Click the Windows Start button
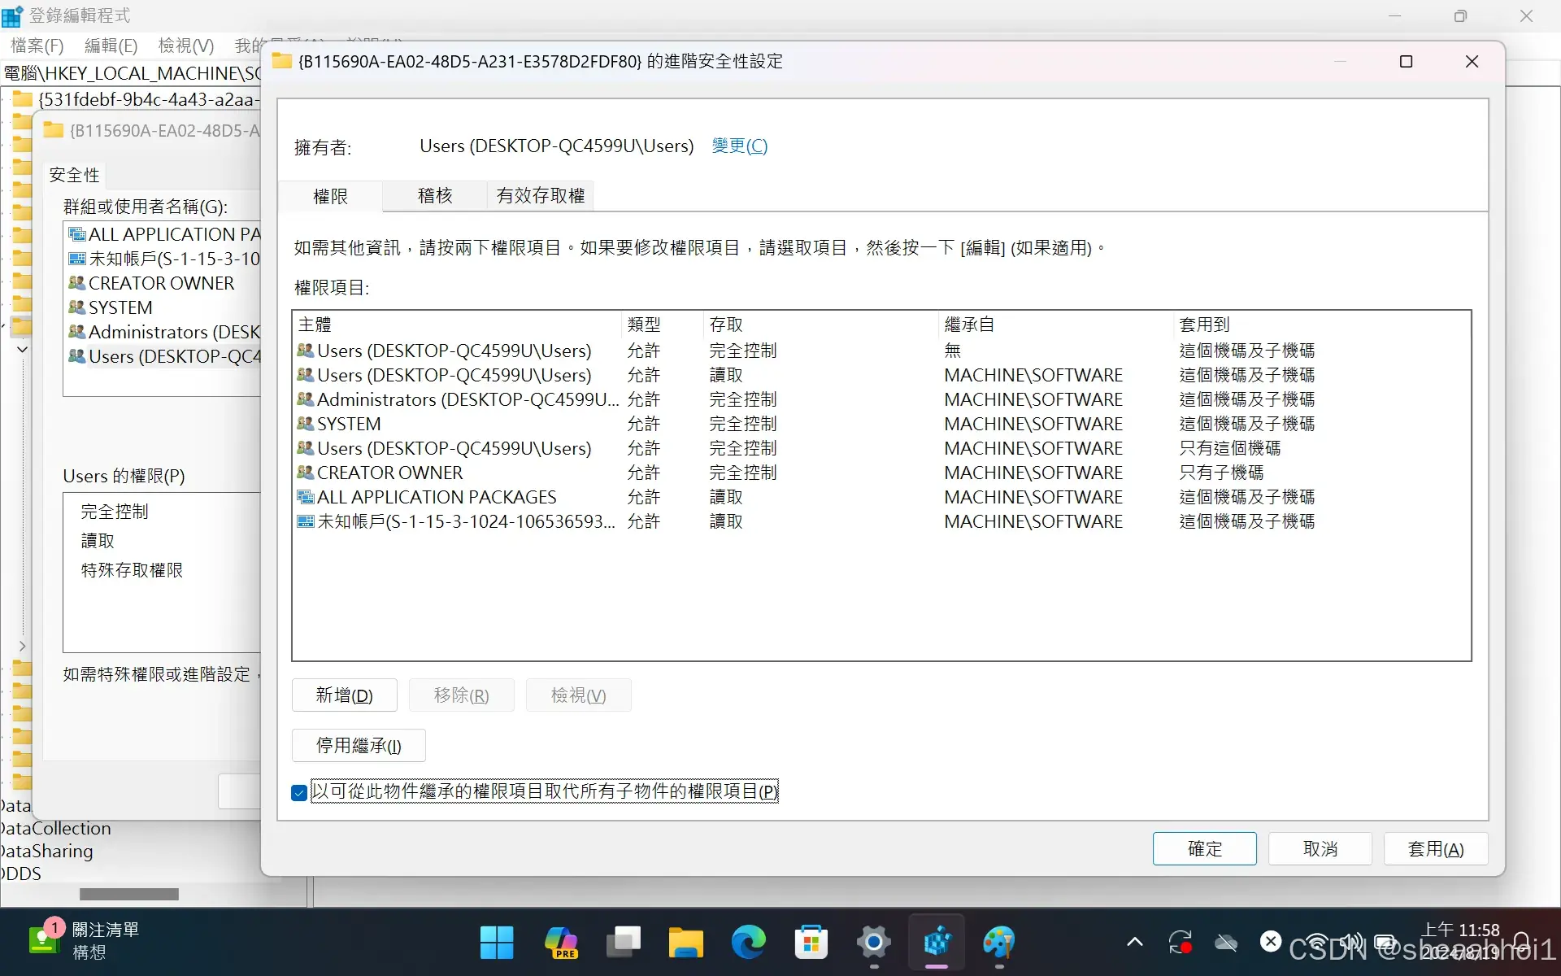This screenshot has width=1561, height=976. pyautogui.click(x=496, y=943)
